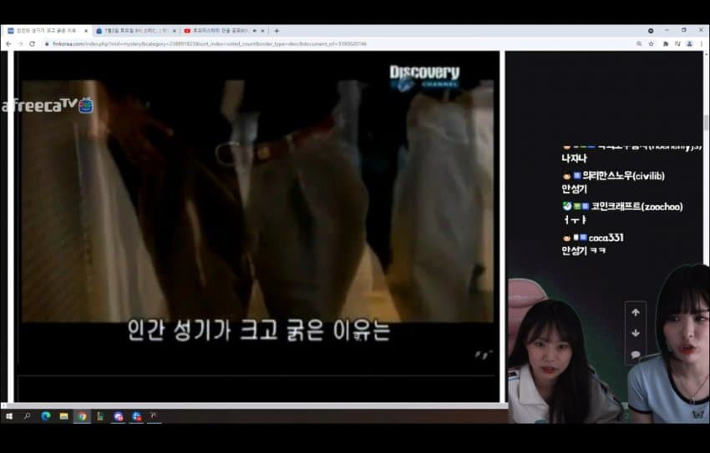The height and width of the screenshot is (453, 710).
Task: Switch to the first fmkorea tab
Action: tap(45, 31)
